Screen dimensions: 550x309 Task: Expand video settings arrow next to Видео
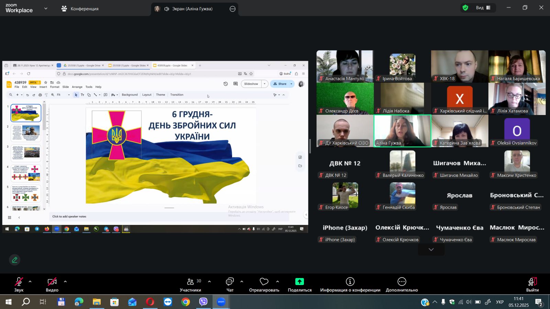tap(65, 282)
